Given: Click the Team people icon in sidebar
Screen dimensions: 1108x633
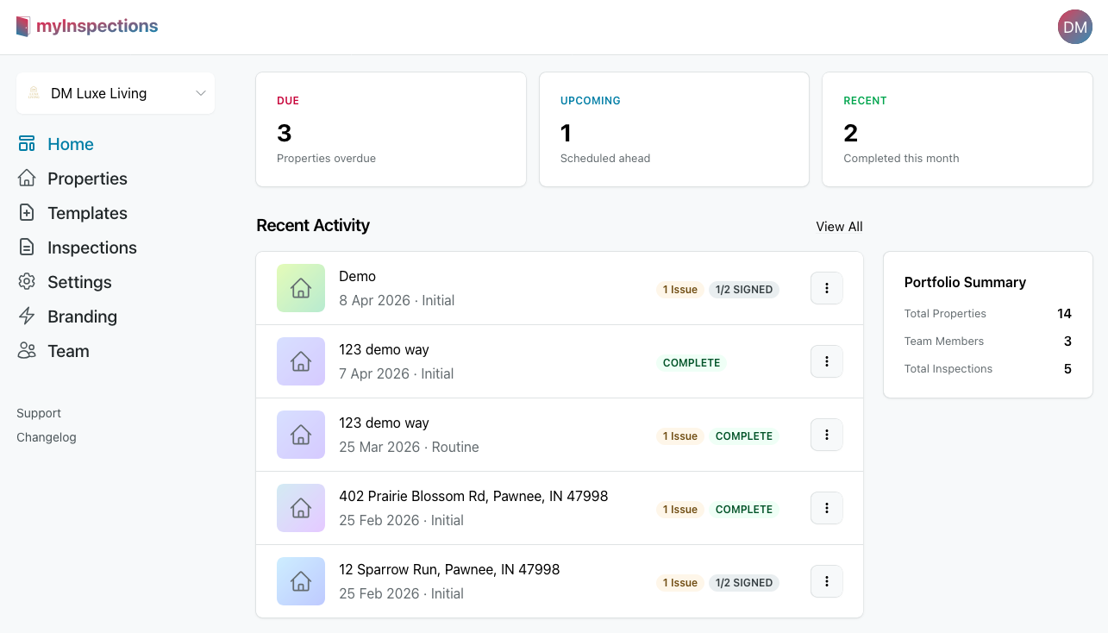Looking at the screenshot, I should click(27, 351).
